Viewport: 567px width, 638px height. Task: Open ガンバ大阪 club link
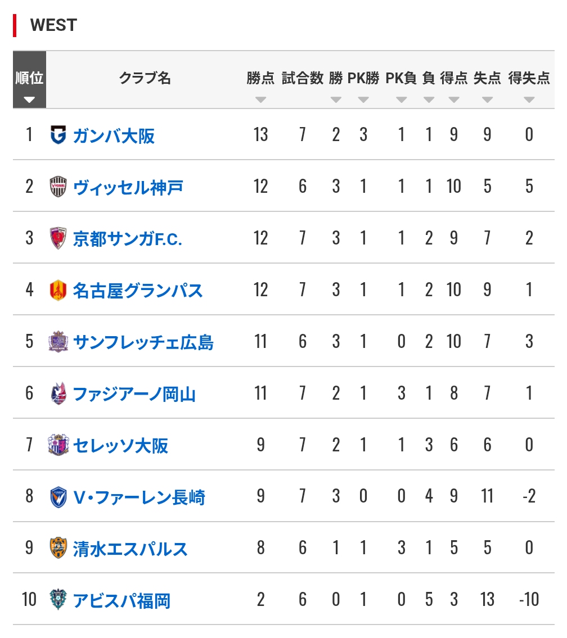[x=114, y=136]
